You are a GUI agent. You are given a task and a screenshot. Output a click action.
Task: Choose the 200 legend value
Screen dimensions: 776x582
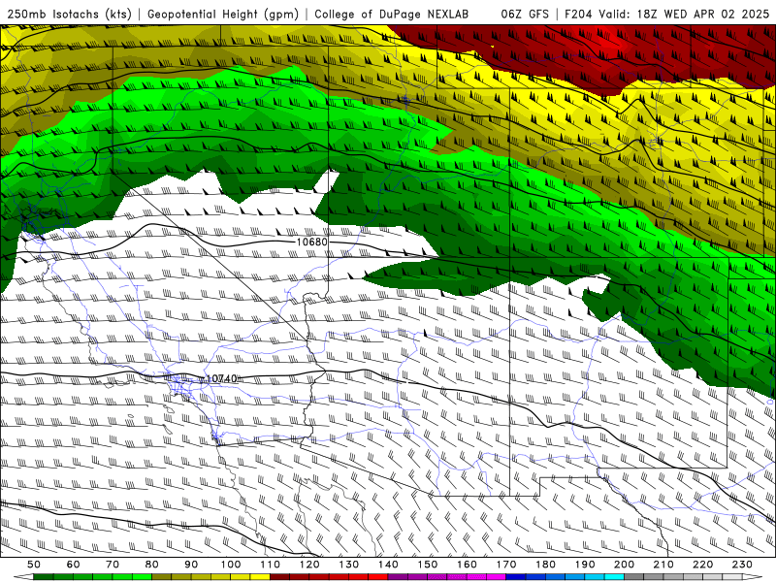tap(624, 565)
